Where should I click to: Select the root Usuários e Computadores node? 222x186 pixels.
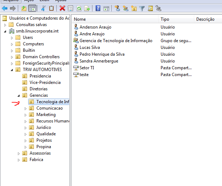pyautogui.click(x=39, y=18)
